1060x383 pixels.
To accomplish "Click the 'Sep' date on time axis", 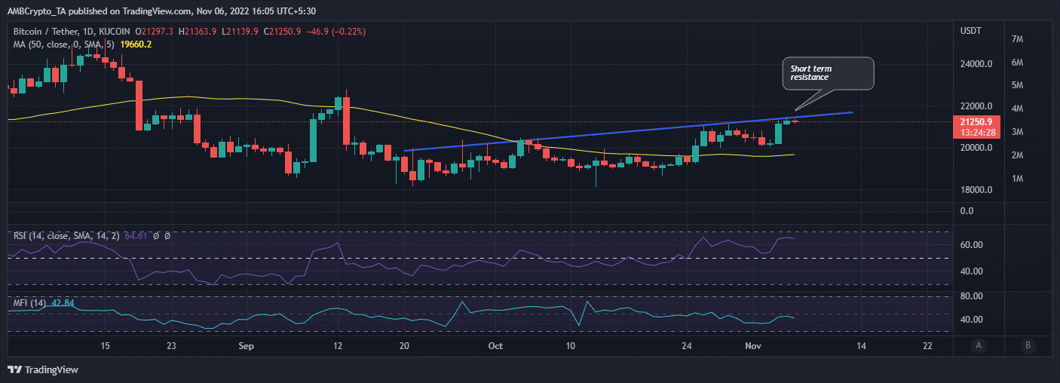I will [245, 346].
